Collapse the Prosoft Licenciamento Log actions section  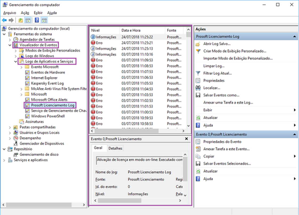[x=294, y=37]
